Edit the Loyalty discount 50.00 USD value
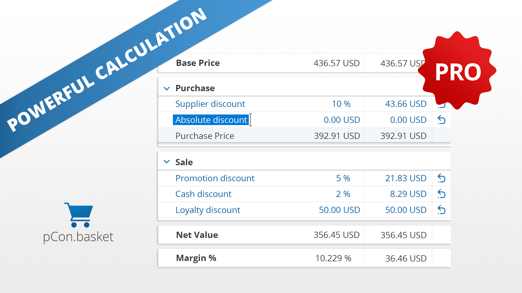522x293 pixels. point(339,210)
